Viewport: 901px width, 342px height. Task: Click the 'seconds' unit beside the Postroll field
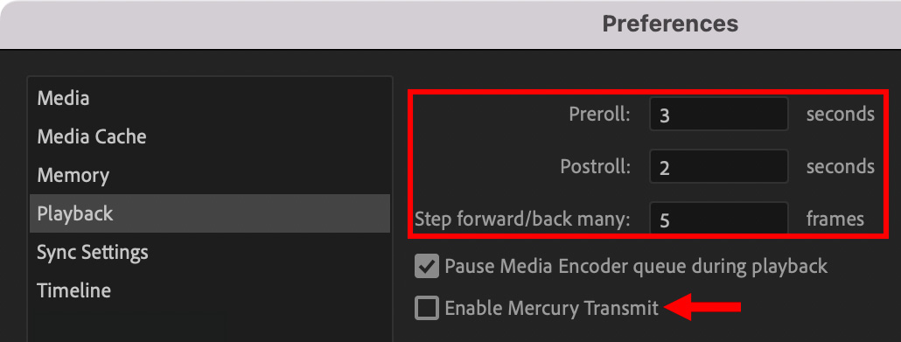pyautogui.click(x=840, y=166)
